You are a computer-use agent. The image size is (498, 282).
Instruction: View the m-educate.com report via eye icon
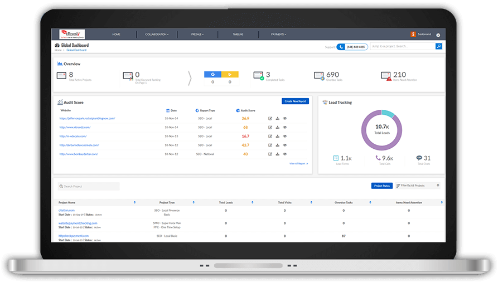(284, 136)
